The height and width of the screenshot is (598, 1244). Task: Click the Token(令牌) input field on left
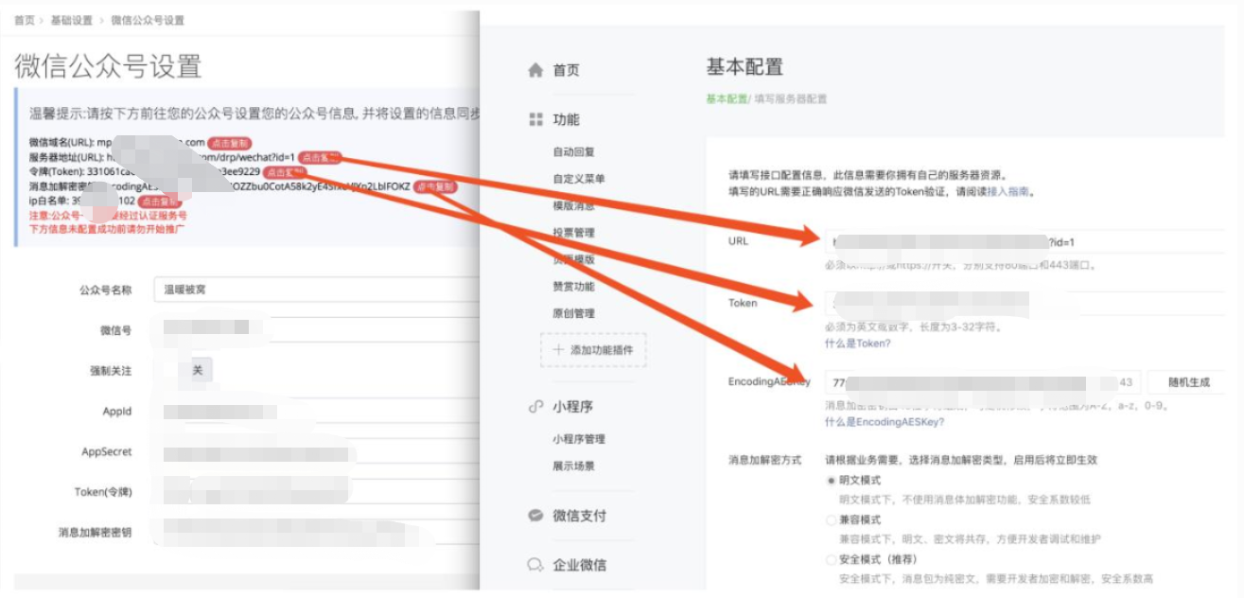316,492
